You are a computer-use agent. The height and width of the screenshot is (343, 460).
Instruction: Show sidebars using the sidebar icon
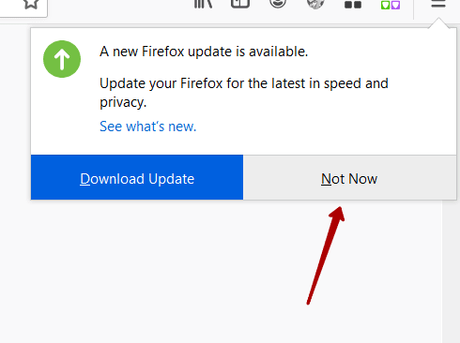tap(240, 4)
